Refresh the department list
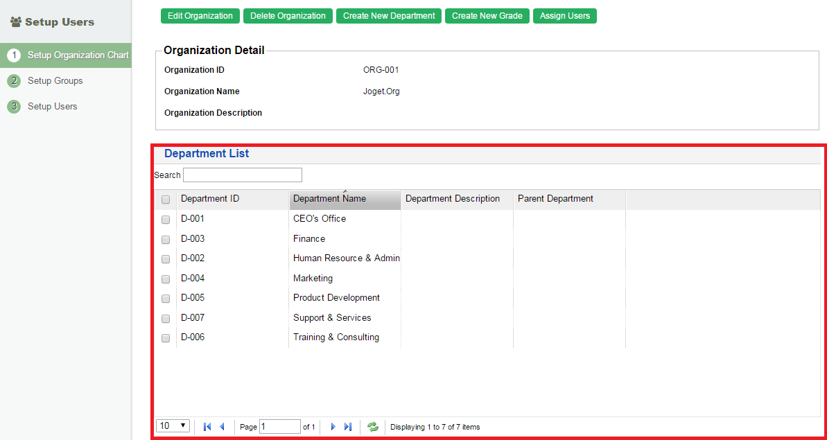 pyautogui.click(x=373, y=427)
